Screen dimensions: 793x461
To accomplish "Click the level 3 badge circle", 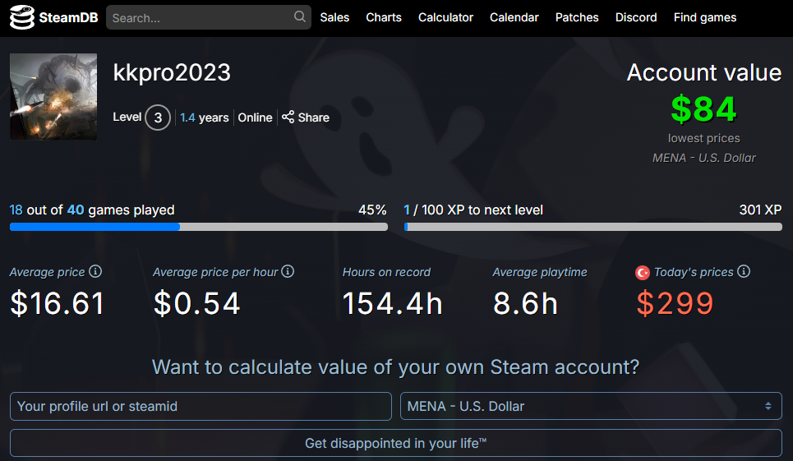I will click(158, 118).
